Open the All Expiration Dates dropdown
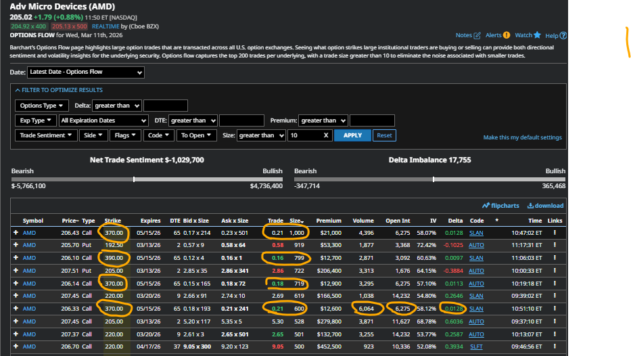The height and width of the screenshot is (356, 631). pyautogui.click(x=103, y=120)
